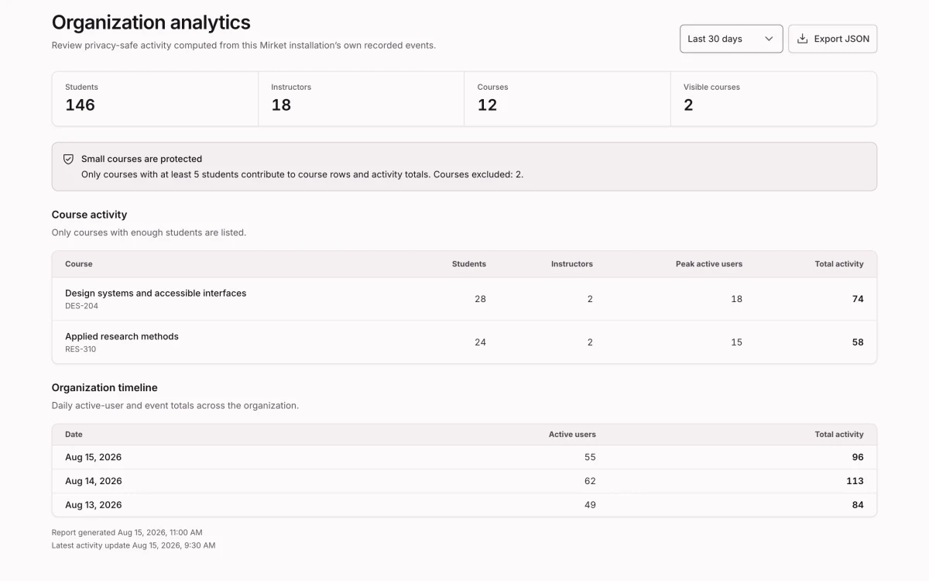Click the Peak active users column header
The height and width of the screenshot is (581, 929).
pos(709,264)
